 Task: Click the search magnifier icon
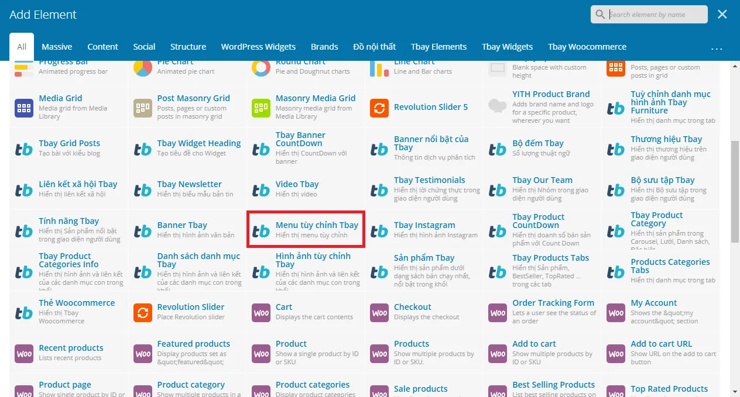coord(600,15)
